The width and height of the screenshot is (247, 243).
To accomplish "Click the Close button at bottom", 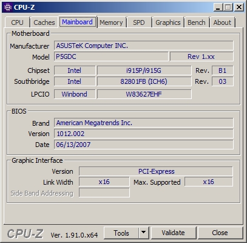I will click(220, 233).
